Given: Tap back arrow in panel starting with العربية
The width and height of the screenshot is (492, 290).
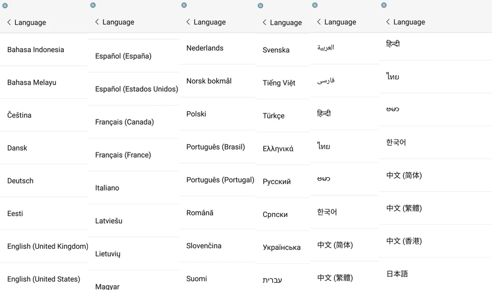Looking at the screenshot, I should (319, 22).
